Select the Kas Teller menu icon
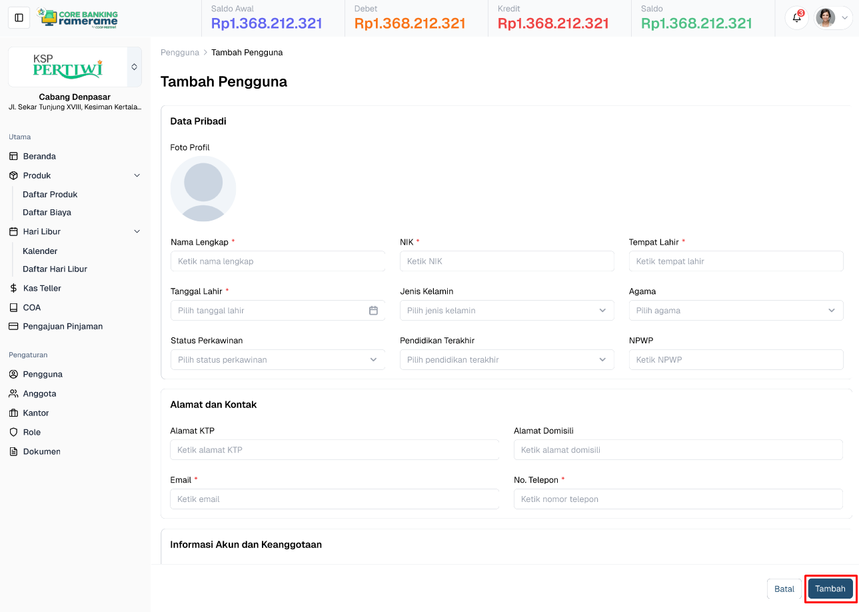859x612 pixels. click(x=13, y=288)
